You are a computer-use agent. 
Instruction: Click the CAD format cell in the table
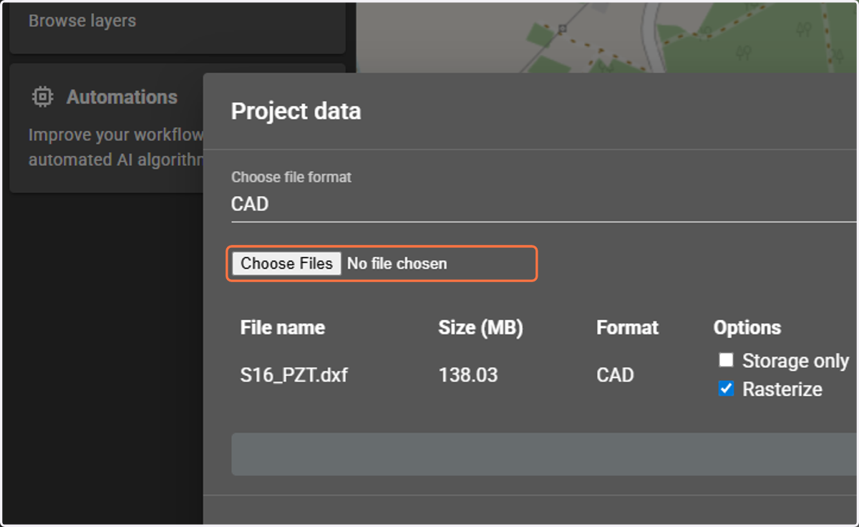[615, 374]
